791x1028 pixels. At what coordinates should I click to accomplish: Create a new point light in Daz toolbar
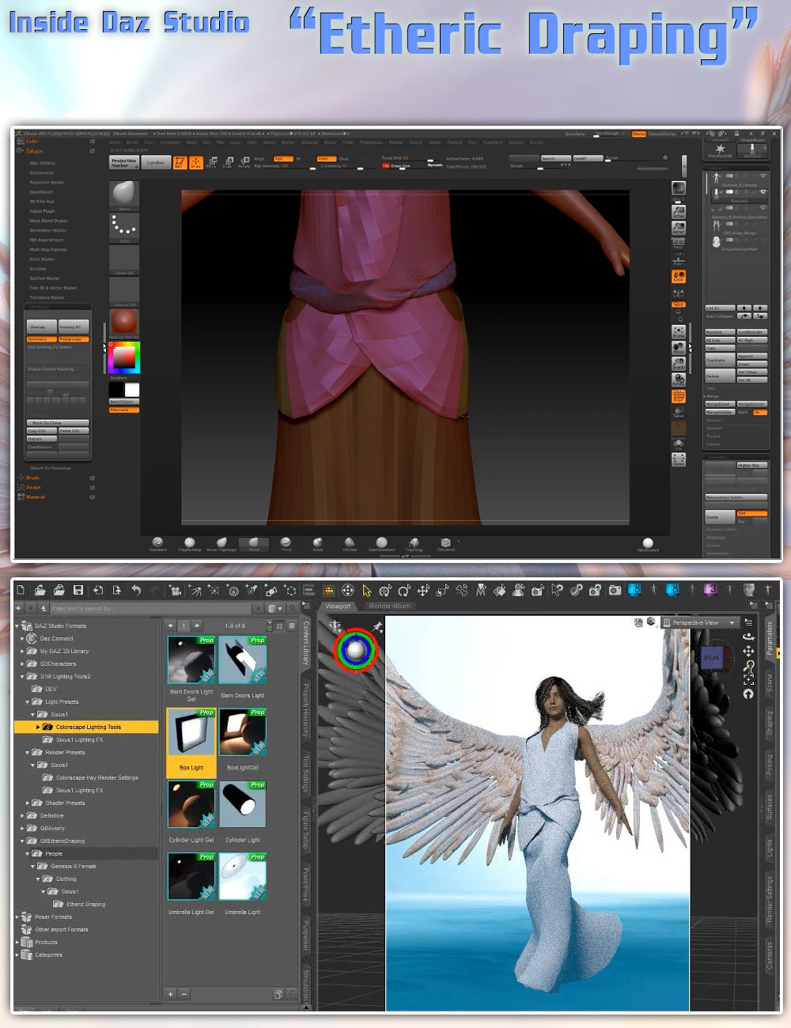(214, 590)
